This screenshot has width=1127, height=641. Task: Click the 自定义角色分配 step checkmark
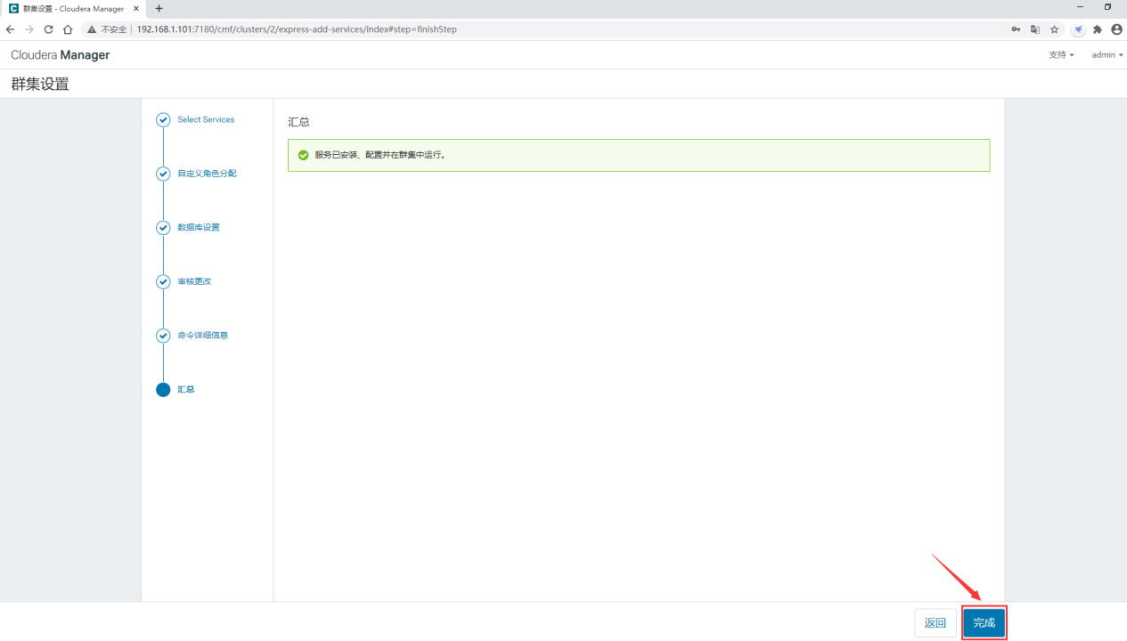163,174
